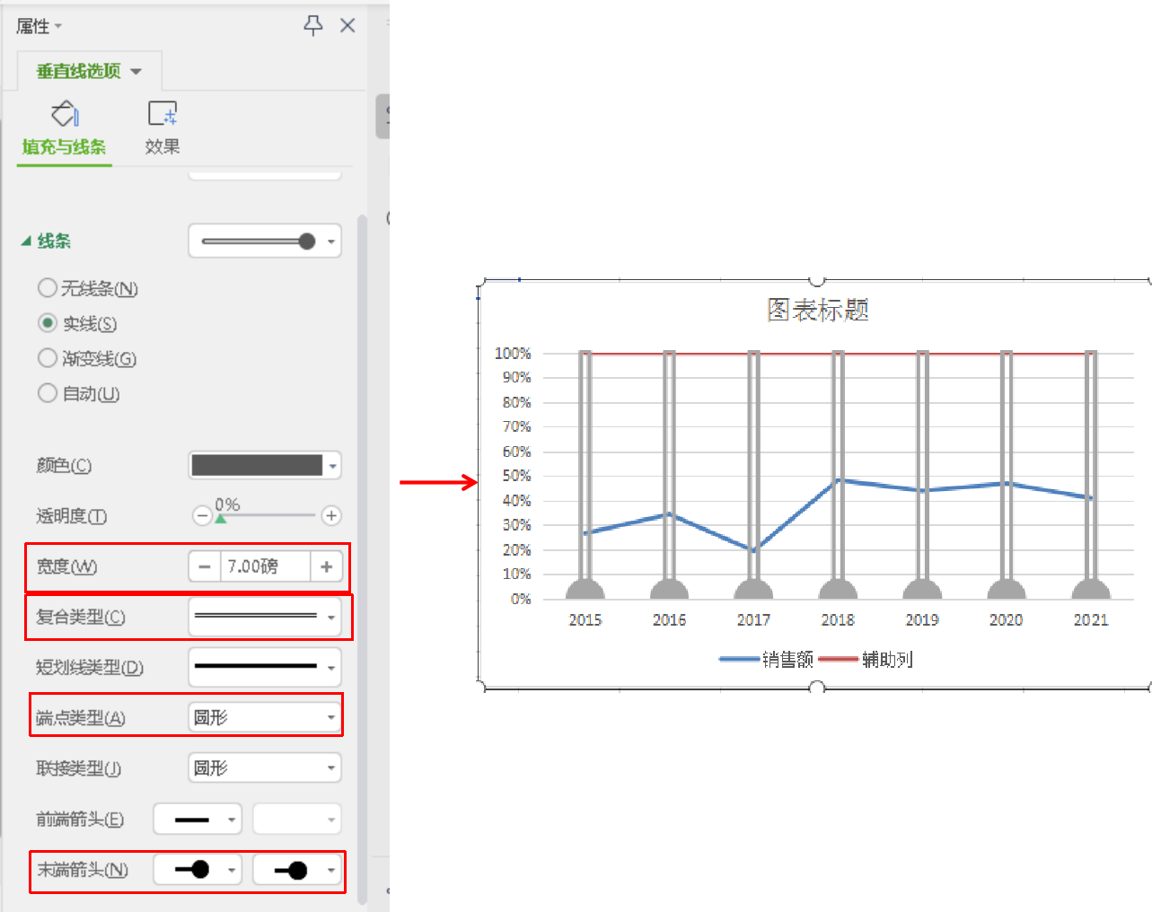Switch to 填充与线条 tab

pos(64,146)
